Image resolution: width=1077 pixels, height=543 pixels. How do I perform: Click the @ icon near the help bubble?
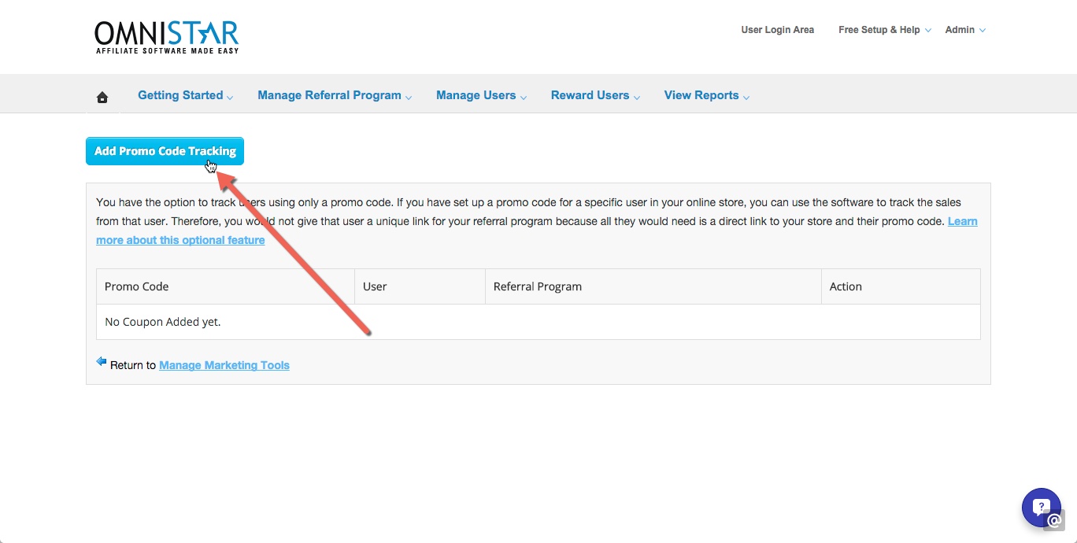pos(1054,520)
